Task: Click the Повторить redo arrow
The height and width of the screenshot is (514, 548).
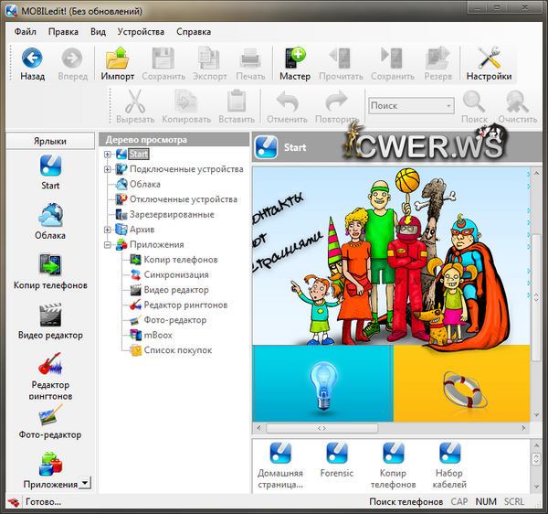Action: click(x=336, y=102)
